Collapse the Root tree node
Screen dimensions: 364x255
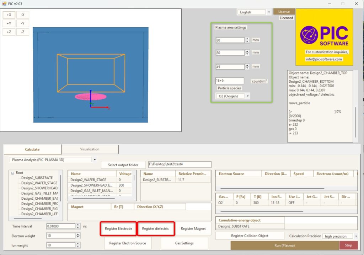(x=12, y=173)
